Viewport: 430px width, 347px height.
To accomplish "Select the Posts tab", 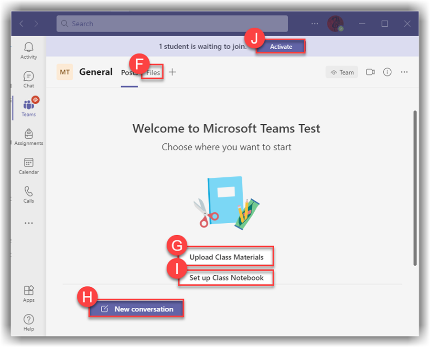I will [x=129, y=73].
